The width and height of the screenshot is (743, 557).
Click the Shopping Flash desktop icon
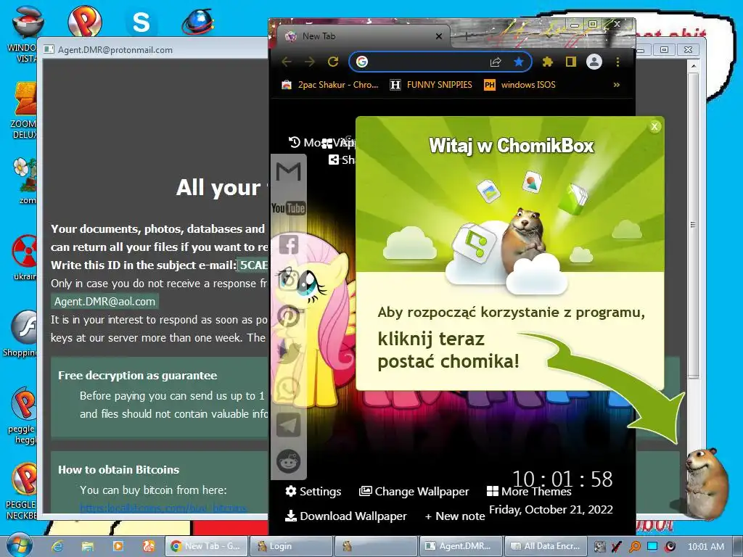tap(20, 333)
